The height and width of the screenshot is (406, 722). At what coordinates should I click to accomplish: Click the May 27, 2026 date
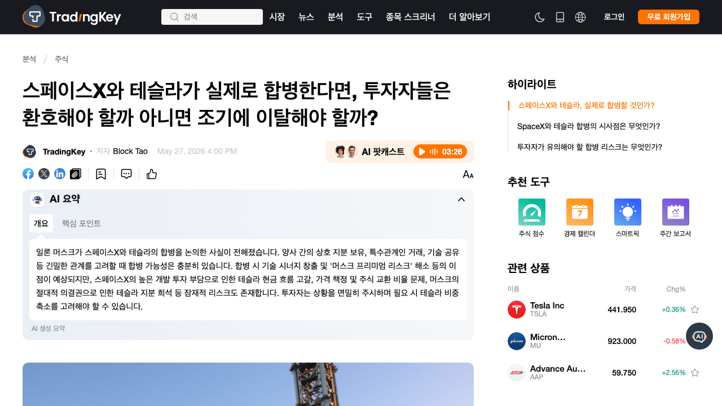click(x=197, y=151)
